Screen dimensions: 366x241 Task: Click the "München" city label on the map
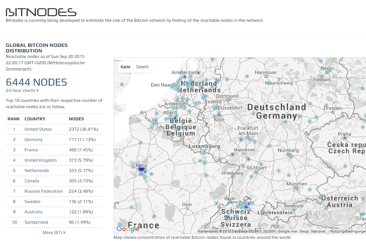point(297,184)
